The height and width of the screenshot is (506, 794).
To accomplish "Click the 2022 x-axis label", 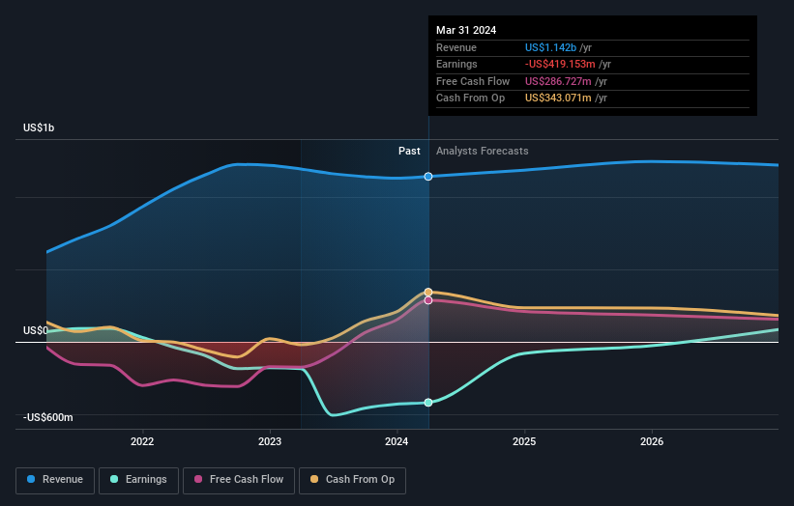I will pos(142,441).
